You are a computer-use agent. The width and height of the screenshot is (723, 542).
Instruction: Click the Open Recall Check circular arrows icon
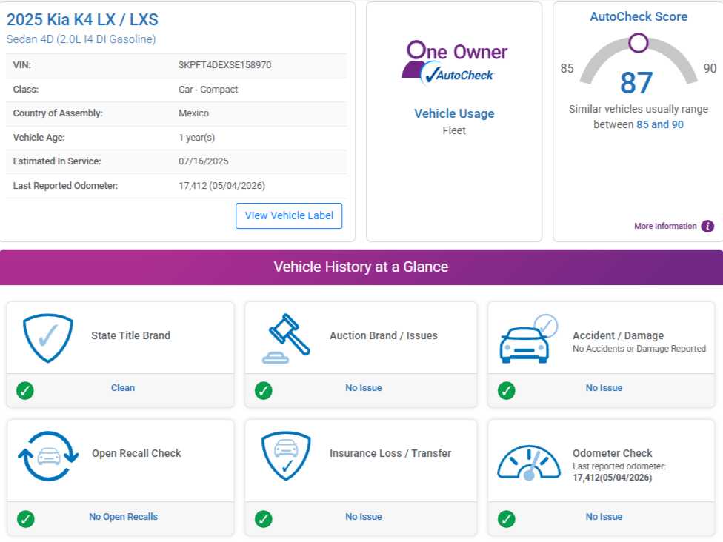tap(48, 456)
